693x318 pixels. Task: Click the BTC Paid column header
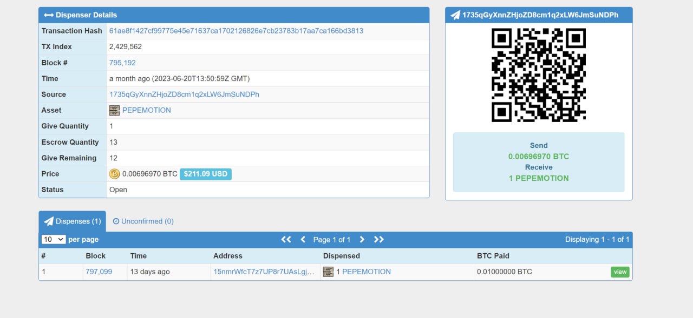click(493, 256)
